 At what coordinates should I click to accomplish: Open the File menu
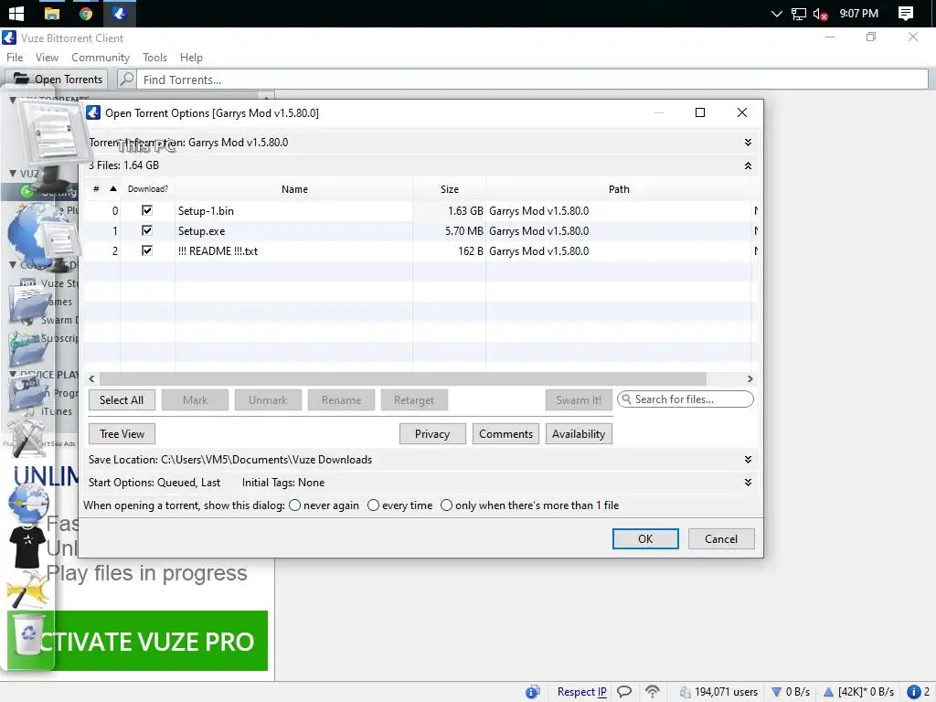15,58
